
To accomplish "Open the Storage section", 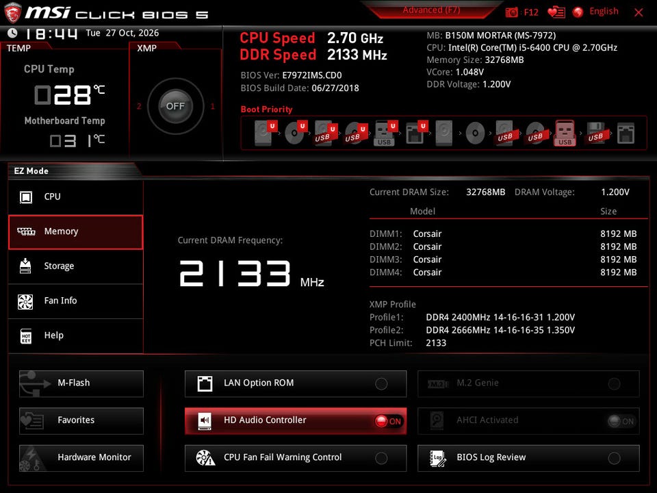I will click(75, 266).
